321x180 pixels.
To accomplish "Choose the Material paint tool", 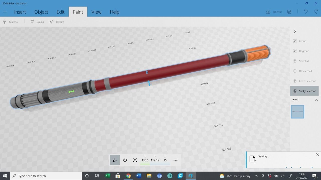I will (11, 22).
